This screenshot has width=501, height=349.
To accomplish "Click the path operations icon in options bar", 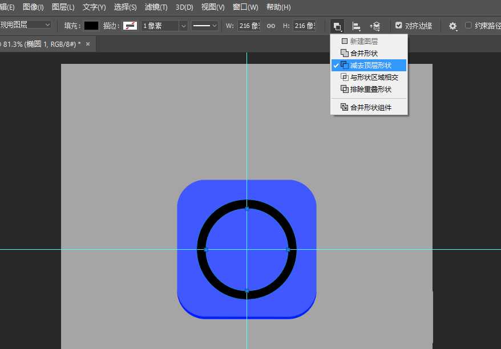I will click(x=337, y=26).
